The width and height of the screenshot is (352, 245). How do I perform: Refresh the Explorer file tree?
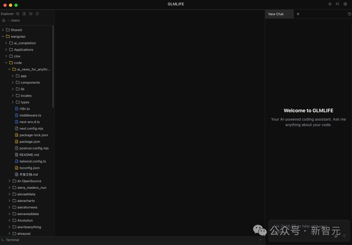(x=37, y=14)
